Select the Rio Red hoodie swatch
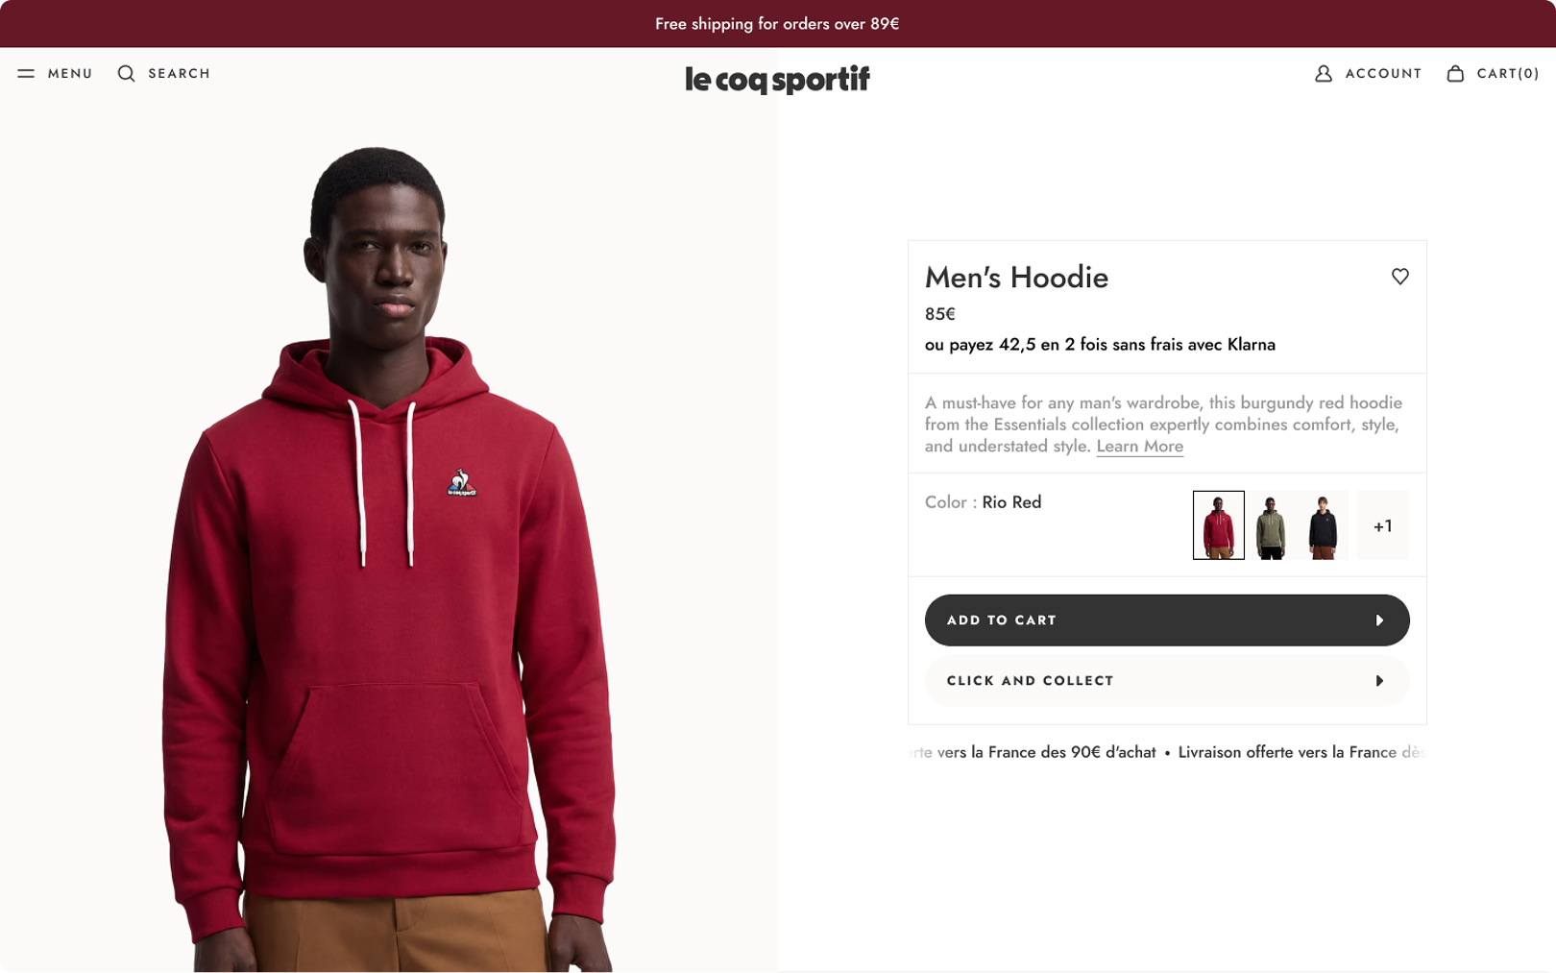 pyautogui.click(x=1218, y=525)
